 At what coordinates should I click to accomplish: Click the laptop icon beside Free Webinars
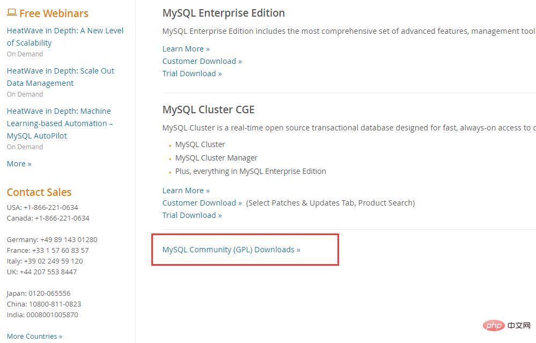[x=12, y=13]
